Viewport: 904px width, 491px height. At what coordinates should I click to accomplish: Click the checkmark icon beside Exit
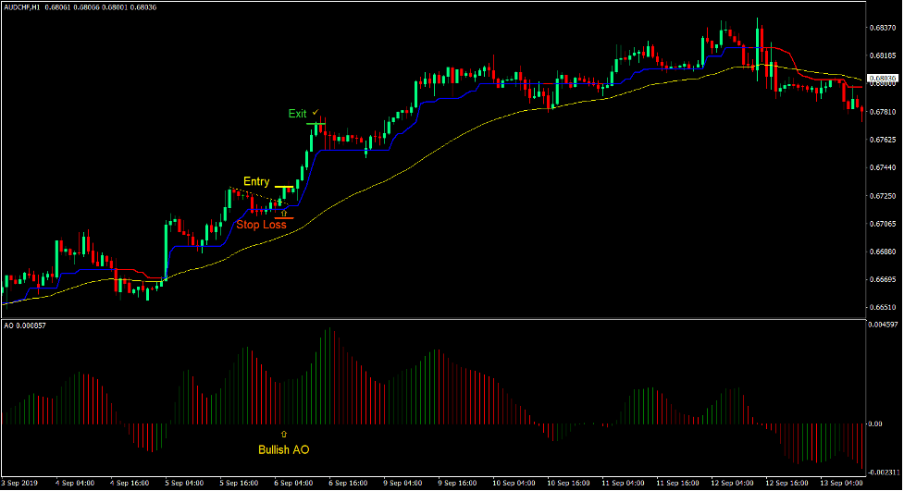pyautogui.click(x=316, y=112)
